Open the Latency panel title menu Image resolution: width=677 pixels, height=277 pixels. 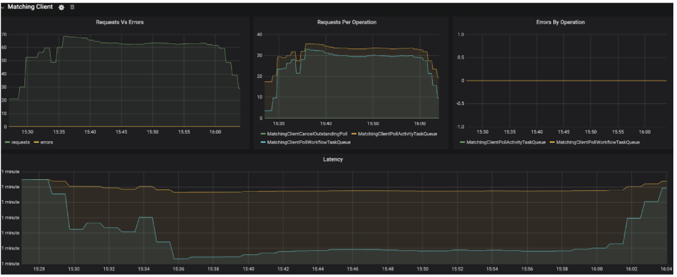[333, 160]
